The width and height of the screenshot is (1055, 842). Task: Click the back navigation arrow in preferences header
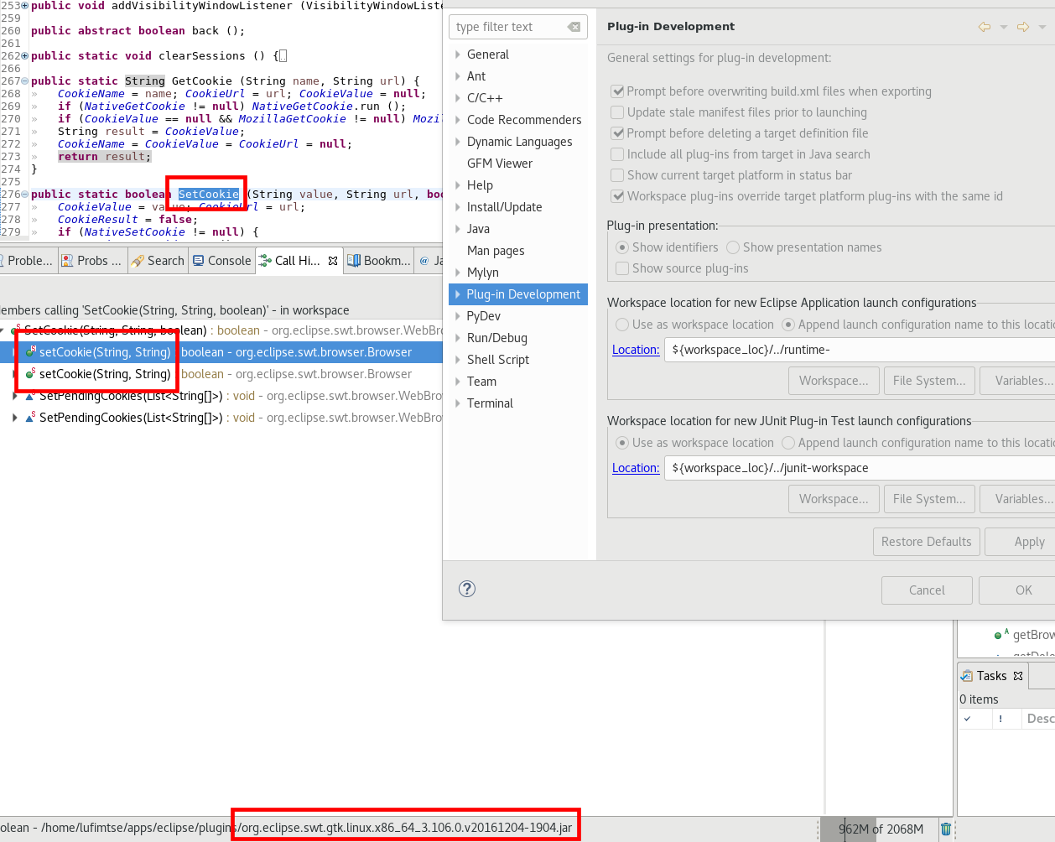click(x=984, y=26)
